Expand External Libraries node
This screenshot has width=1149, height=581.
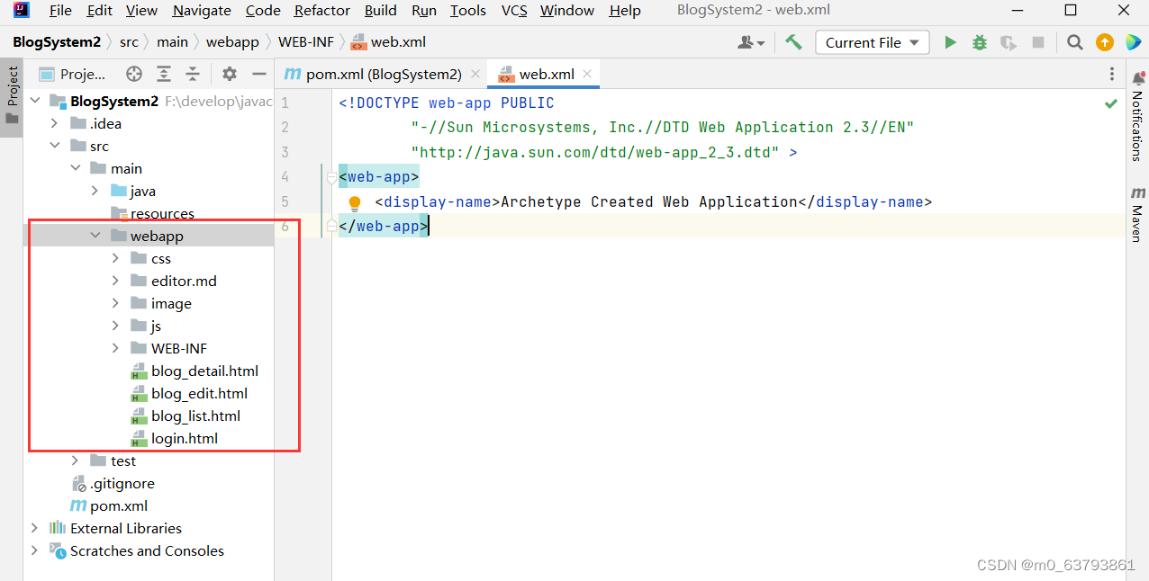(34, 528)
